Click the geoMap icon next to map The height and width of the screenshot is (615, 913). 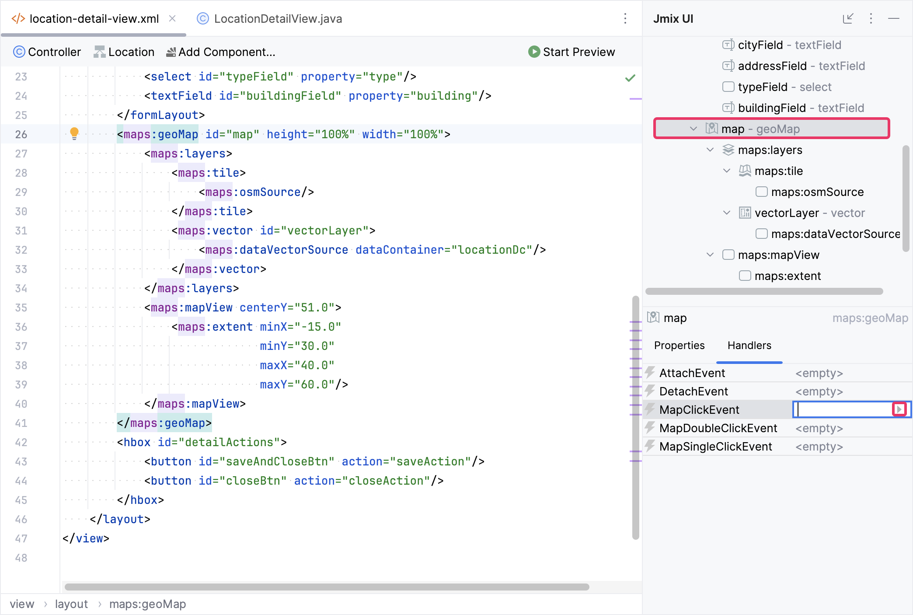pos(712,129)
